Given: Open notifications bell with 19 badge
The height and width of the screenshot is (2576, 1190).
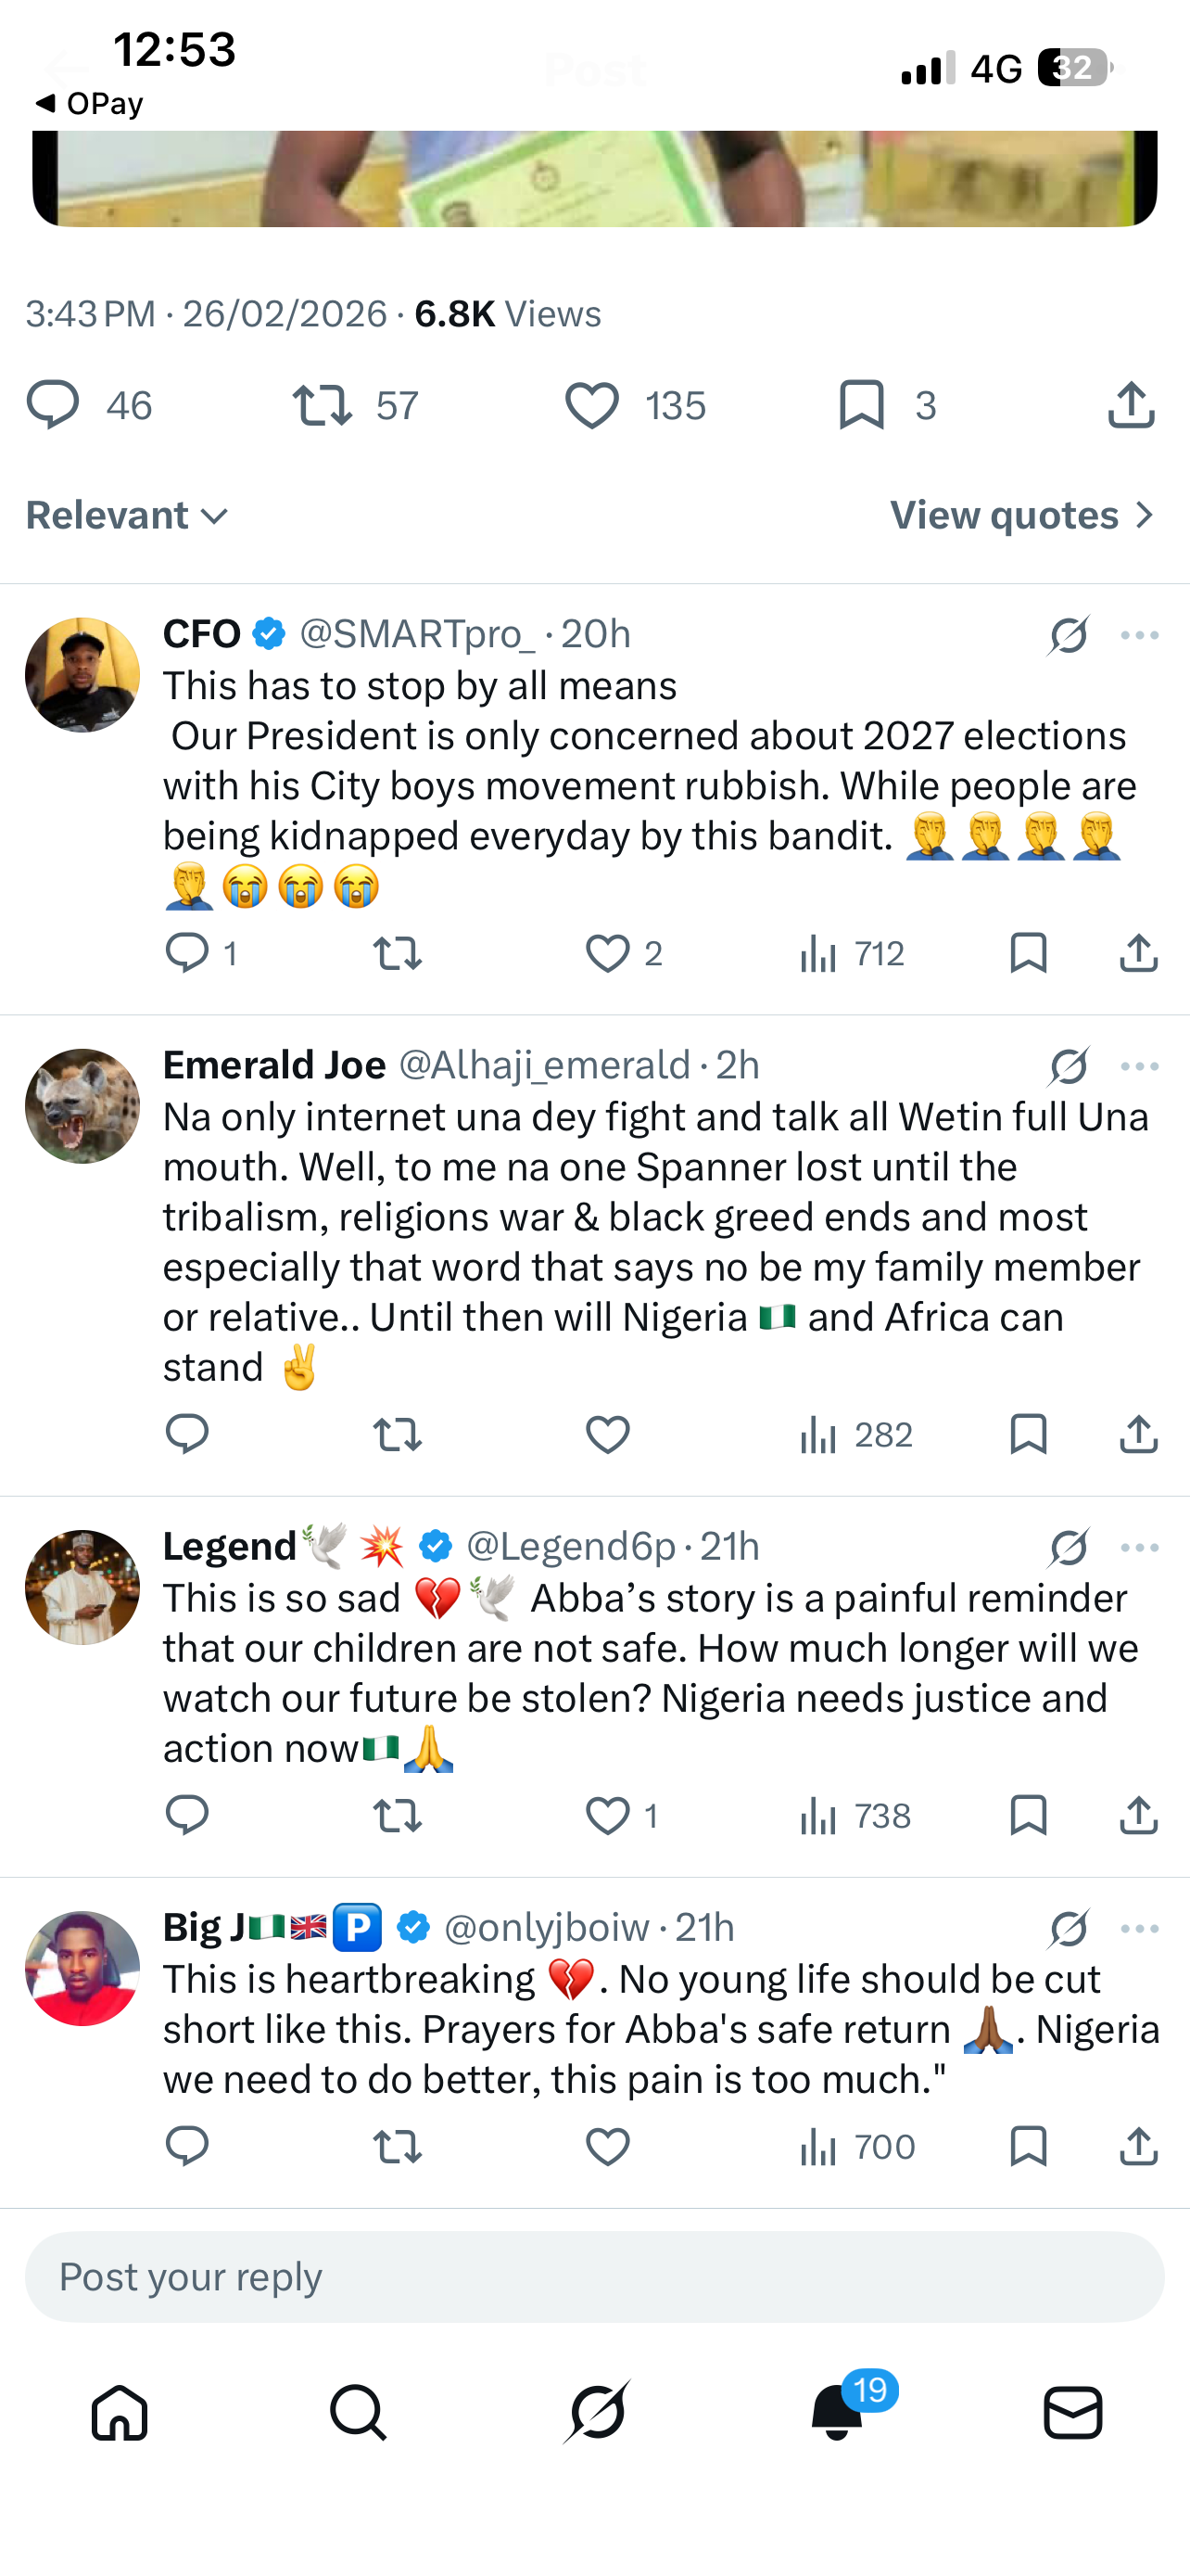Looking at the screenshot, I should 837,2412.
